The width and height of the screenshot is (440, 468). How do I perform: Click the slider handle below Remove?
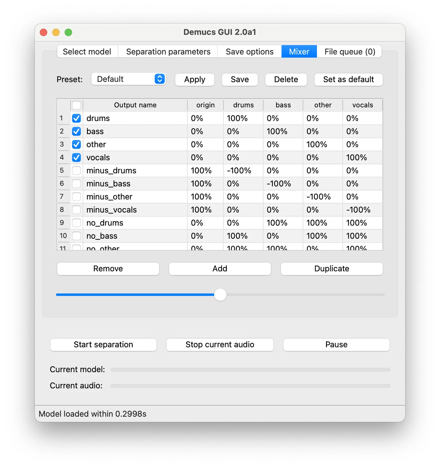[220, 294]
